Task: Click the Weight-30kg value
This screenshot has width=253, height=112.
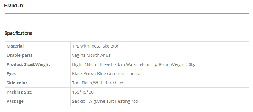Action: pos(183,64)
